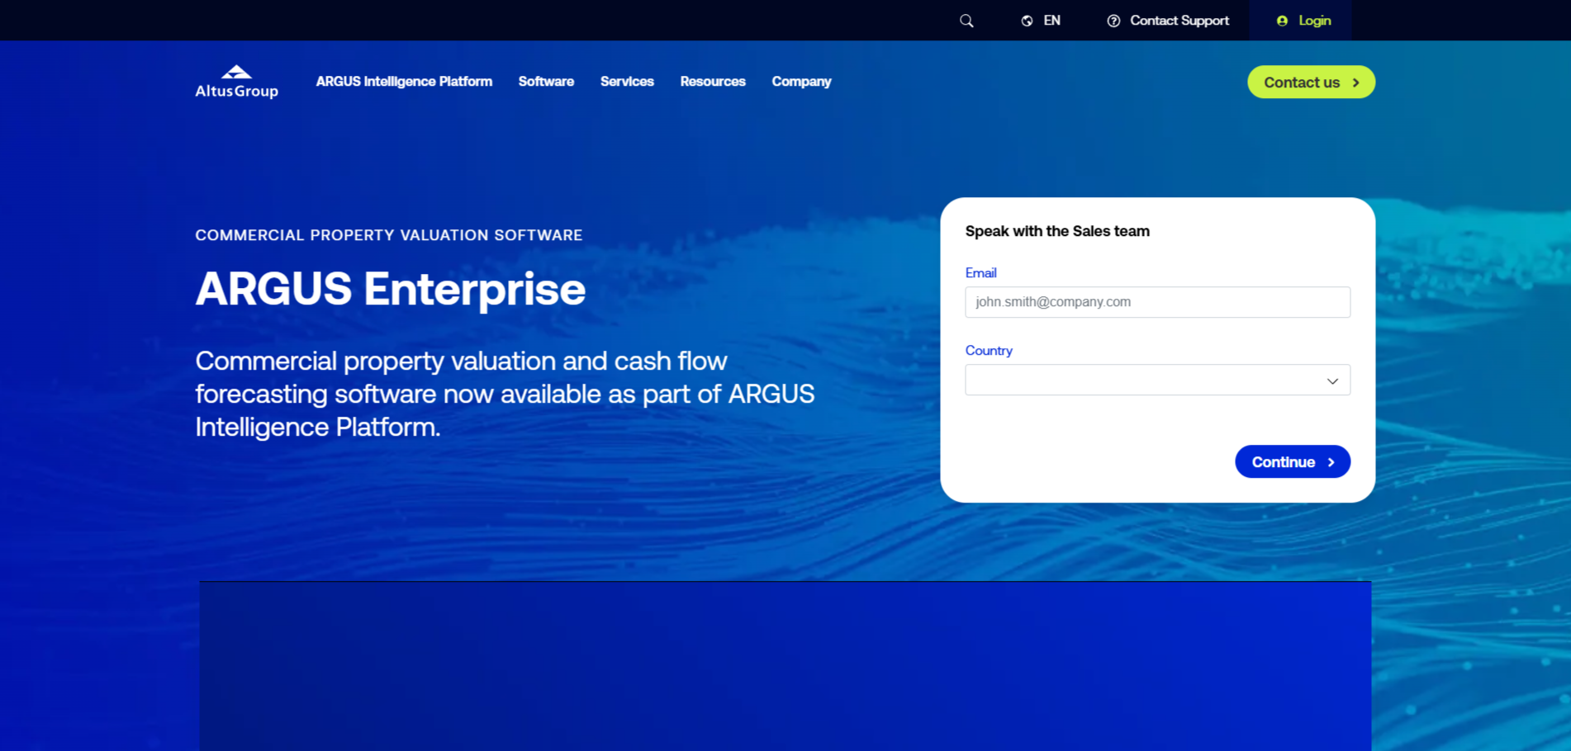The height and width of the screenshot is (751, 1571).
Task: Click the arrow on Continue button
Action: pos(1331,462)
